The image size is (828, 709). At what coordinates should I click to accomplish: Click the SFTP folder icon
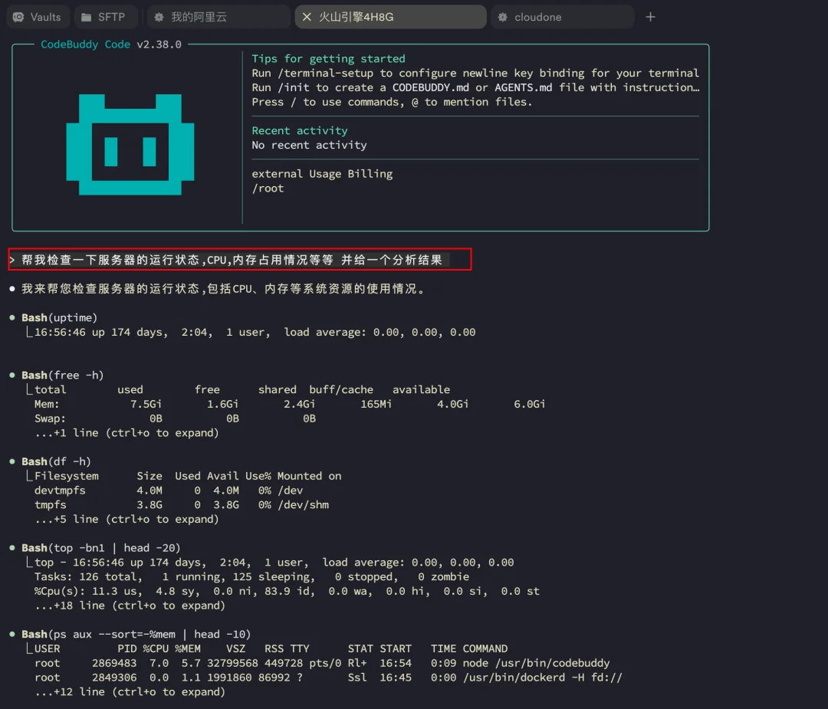86,17
